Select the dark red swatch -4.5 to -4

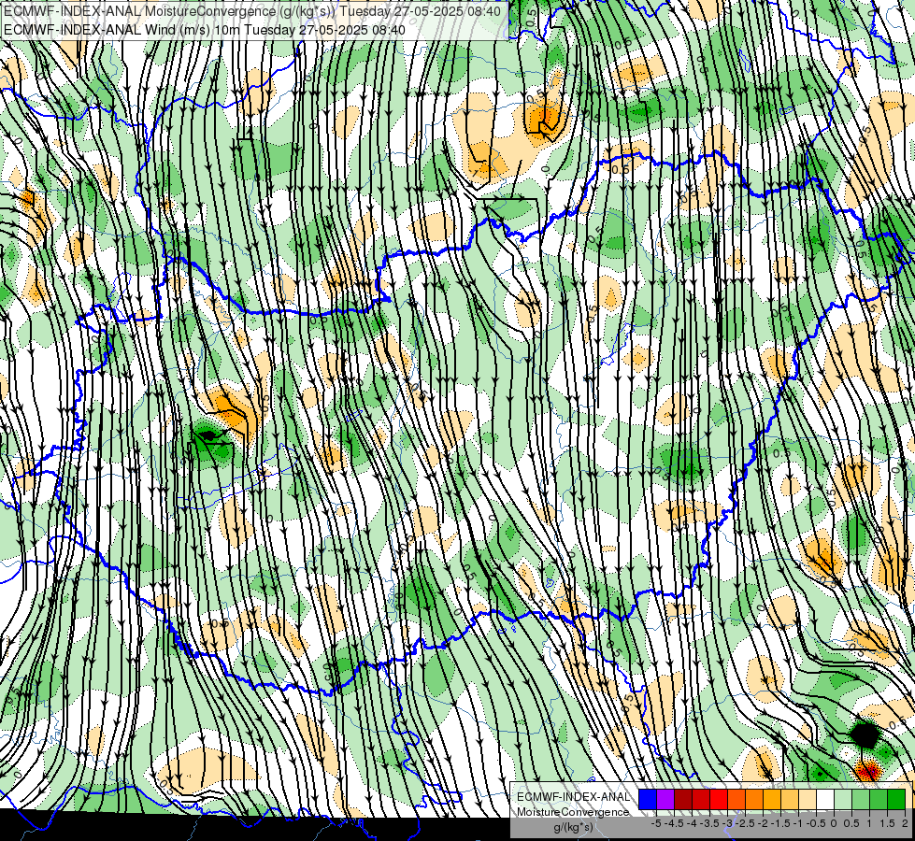pyautogui.click(x=683, y=799)
